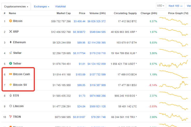Open Bitcoin SV 7d price graph thumbnail
Screen dimensions: 191x127
(x=174, y=85)
